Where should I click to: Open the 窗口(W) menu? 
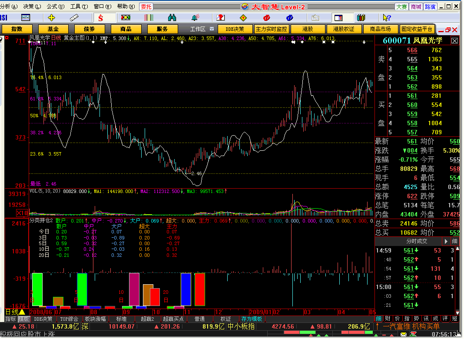click(x=103, y=7)
